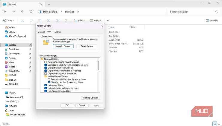The width and height of the screenshot is (222, 126).
Task: Close the Folder Options dialog
Action: (102, 26)
